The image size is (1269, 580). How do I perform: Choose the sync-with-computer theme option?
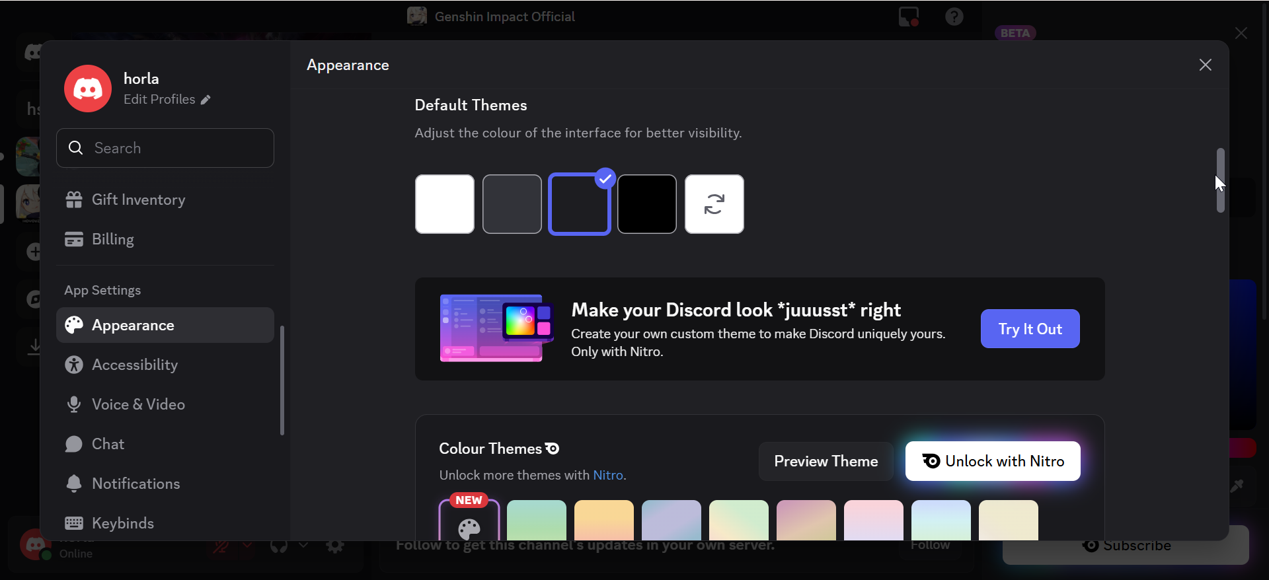click(x=714, y=204)
